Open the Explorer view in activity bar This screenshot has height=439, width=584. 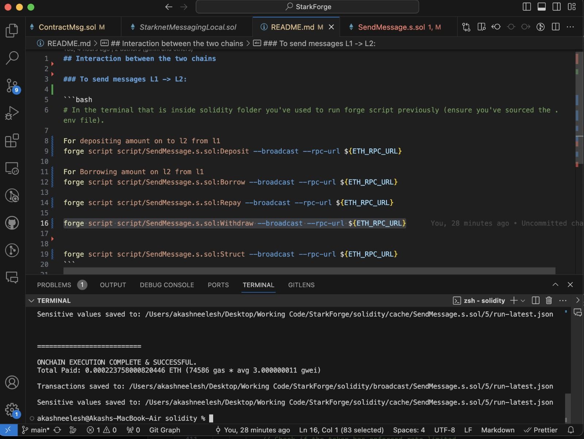click(x=12, y=30)
